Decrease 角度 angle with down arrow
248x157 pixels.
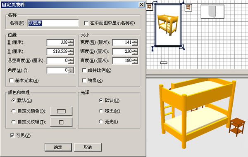coord(71,72)
